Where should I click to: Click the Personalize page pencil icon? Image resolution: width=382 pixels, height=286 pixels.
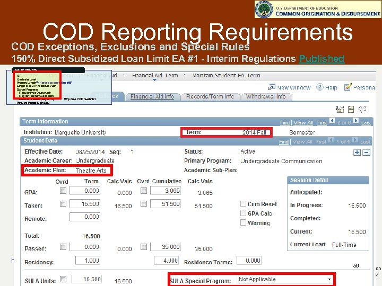pyautogui.click(x=348, y=87)
